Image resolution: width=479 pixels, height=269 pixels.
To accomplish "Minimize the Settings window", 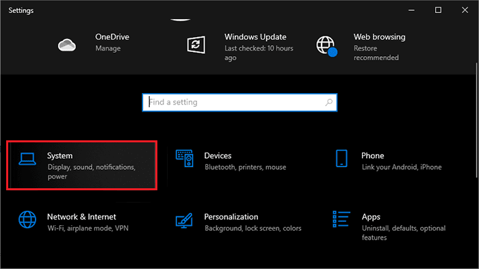I will point(411,10).
